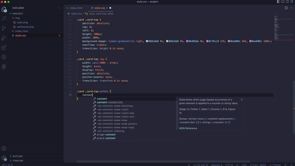Viewport: 295px width, 166px height.
Task: Click the Live Server Port status item
Action: click(258, 165)
